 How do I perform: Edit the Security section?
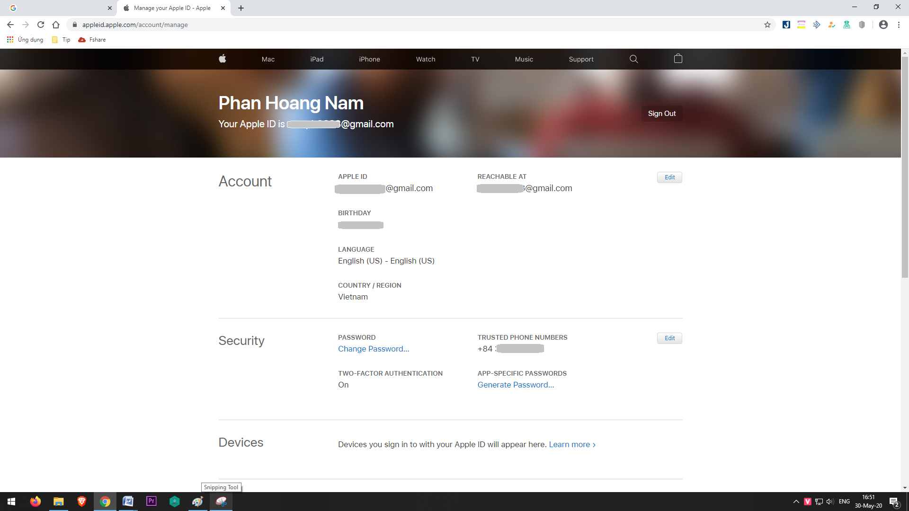pos(669,338)
